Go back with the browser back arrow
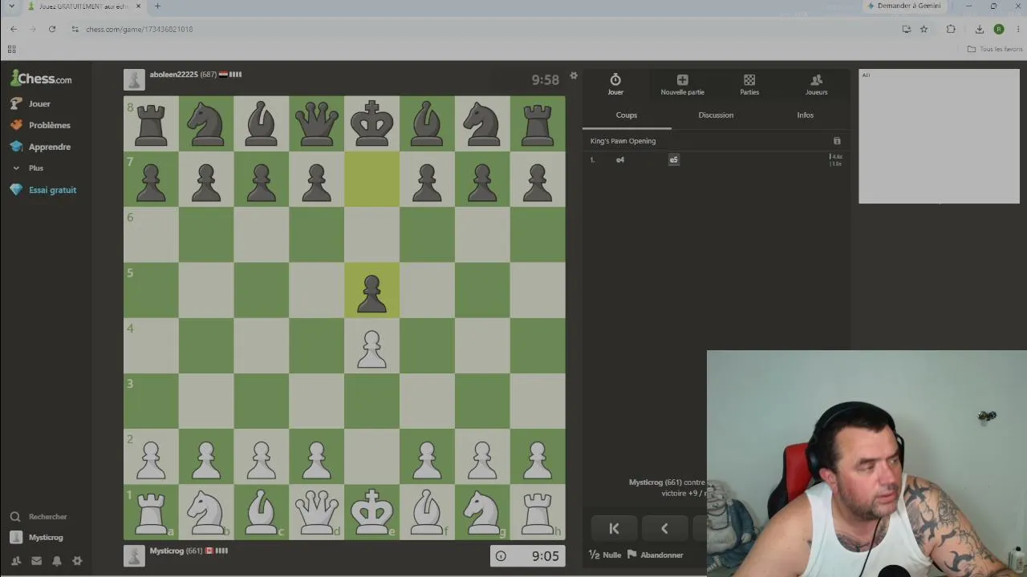This screenshot has height=577, width=1027. [x=14, y=29]
